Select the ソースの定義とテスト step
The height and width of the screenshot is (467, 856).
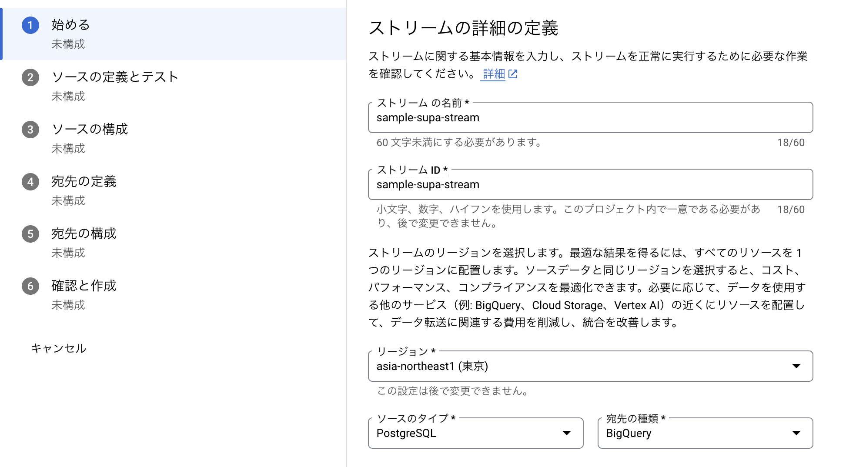pos(115,77)
